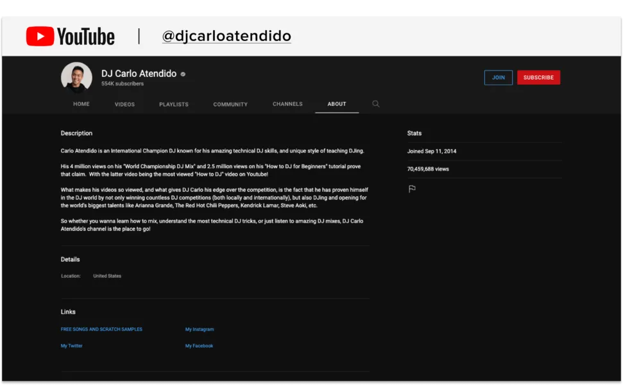Open the My Facebook link

tap(199, 346)
